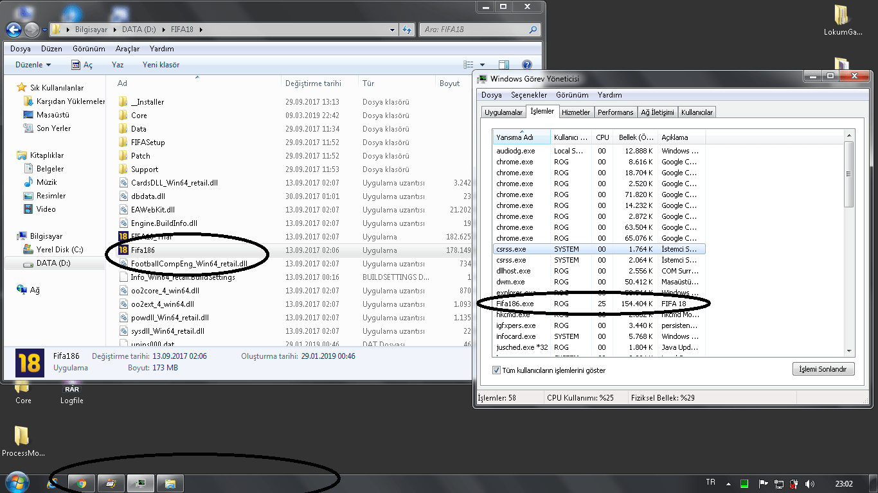Select the Core folder on the desktop
This screenshot has height=493, width=878.
coord(22,391)
